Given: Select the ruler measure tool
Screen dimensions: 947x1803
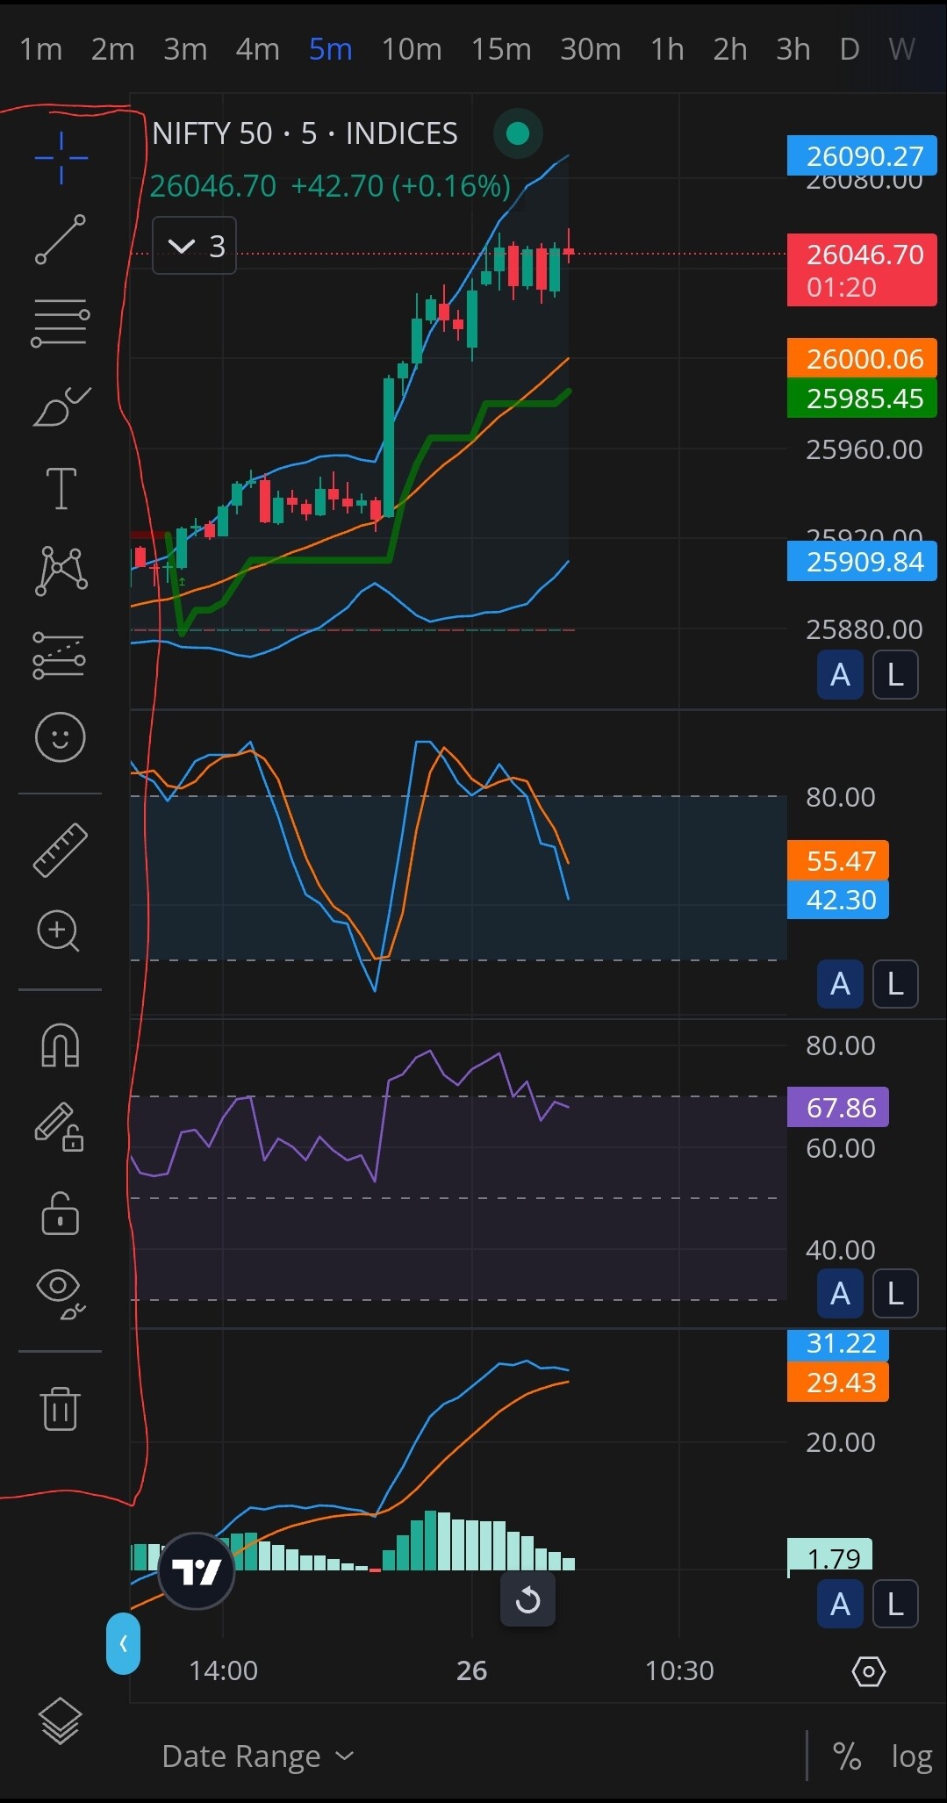Looking at the screenshot, I should 61,850.
